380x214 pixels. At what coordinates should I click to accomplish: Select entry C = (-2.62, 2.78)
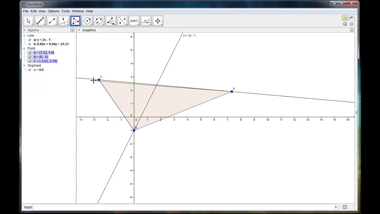45,61
